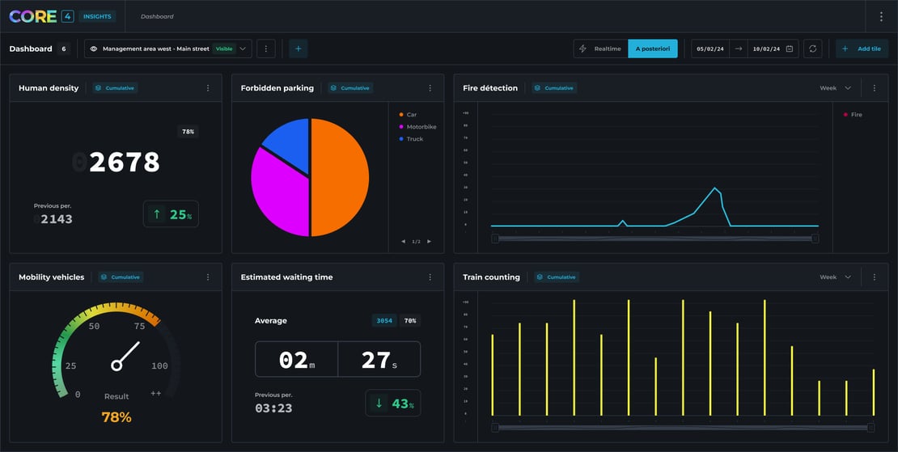Click the Human density value 2678
This screenshot has height=452, width=898.
(125, 163)
